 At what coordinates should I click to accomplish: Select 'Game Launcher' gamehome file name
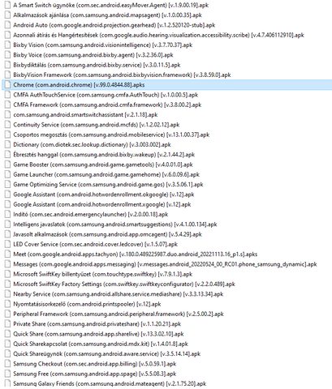(106, 174)
